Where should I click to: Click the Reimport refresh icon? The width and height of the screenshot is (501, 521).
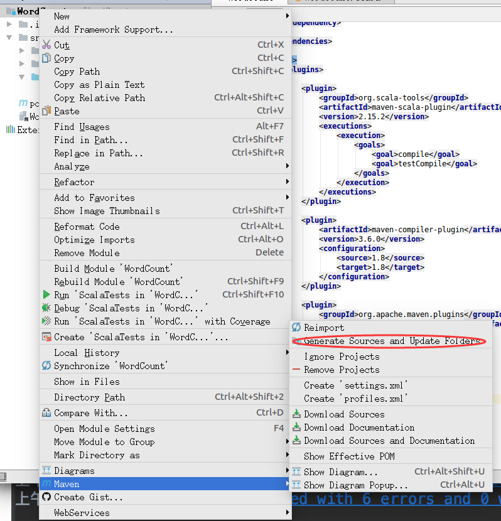tap(296, 327)
